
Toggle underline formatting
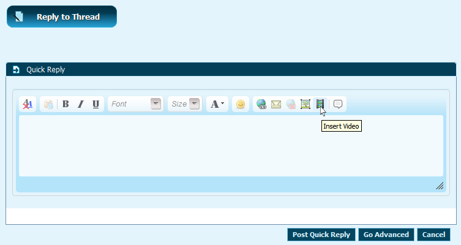point(96,104)
